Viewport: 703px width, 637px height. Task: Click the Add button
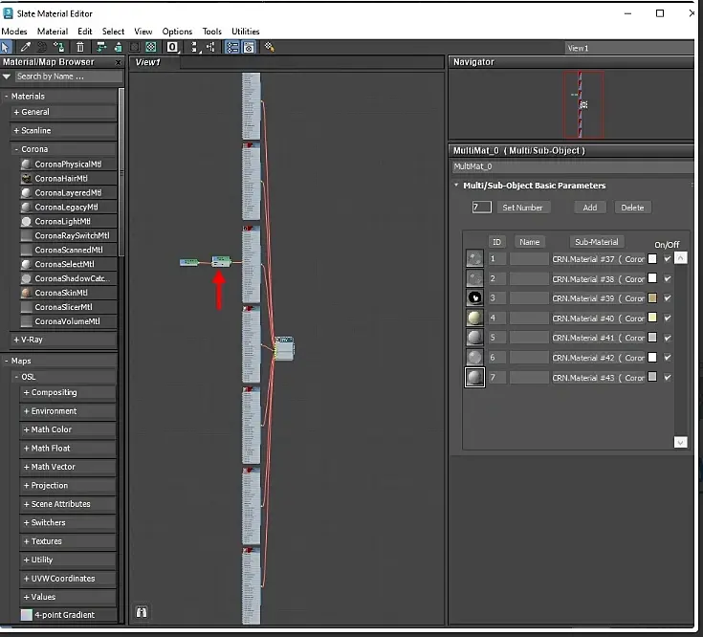coord(590,208)
